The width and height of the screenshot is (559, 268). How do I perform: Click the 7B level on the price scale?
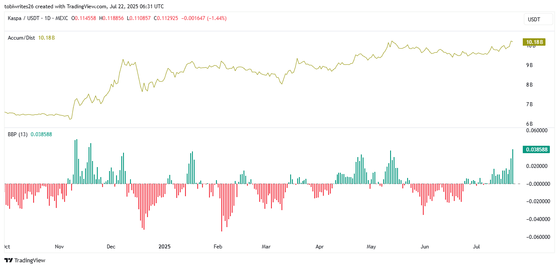529,104
